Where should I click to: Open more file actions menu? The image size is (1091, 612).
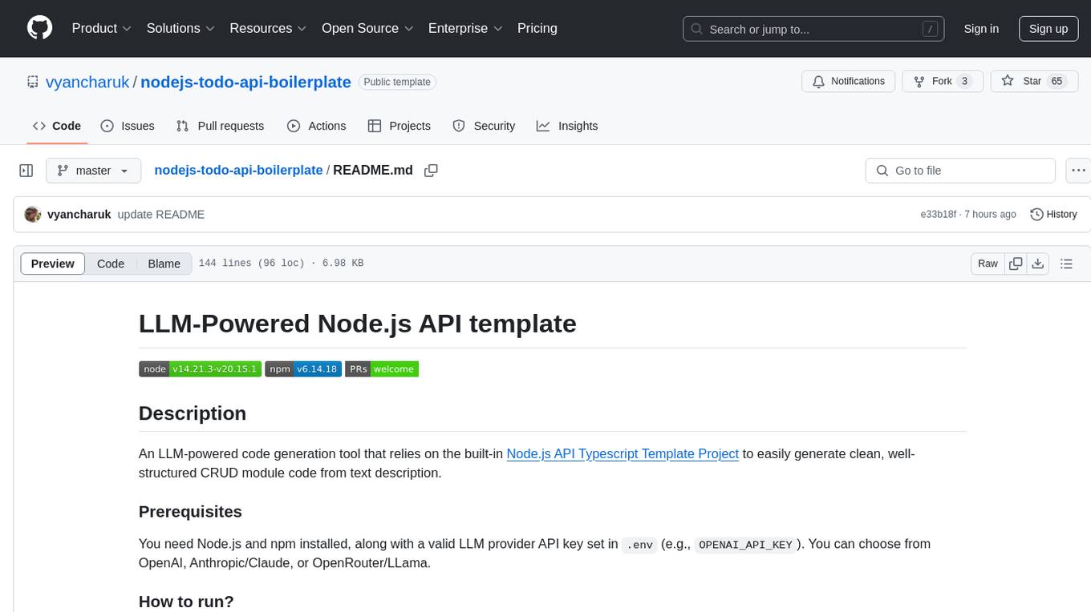point(1079,171)
